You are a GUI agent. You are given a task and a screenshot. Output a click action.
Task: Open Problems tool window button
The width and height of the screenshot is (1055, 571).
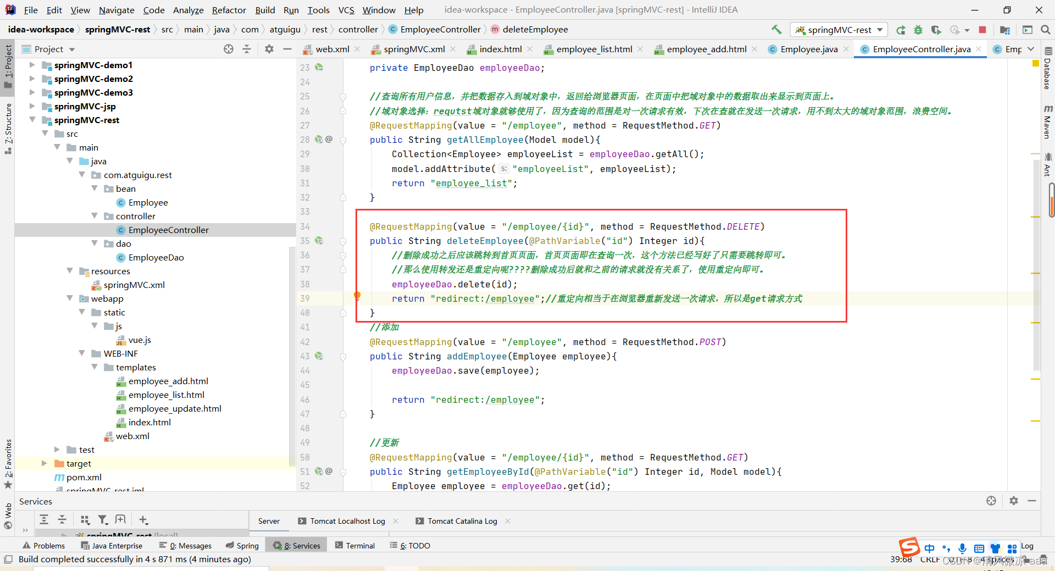pyautogui.click(x=44, y=545)
